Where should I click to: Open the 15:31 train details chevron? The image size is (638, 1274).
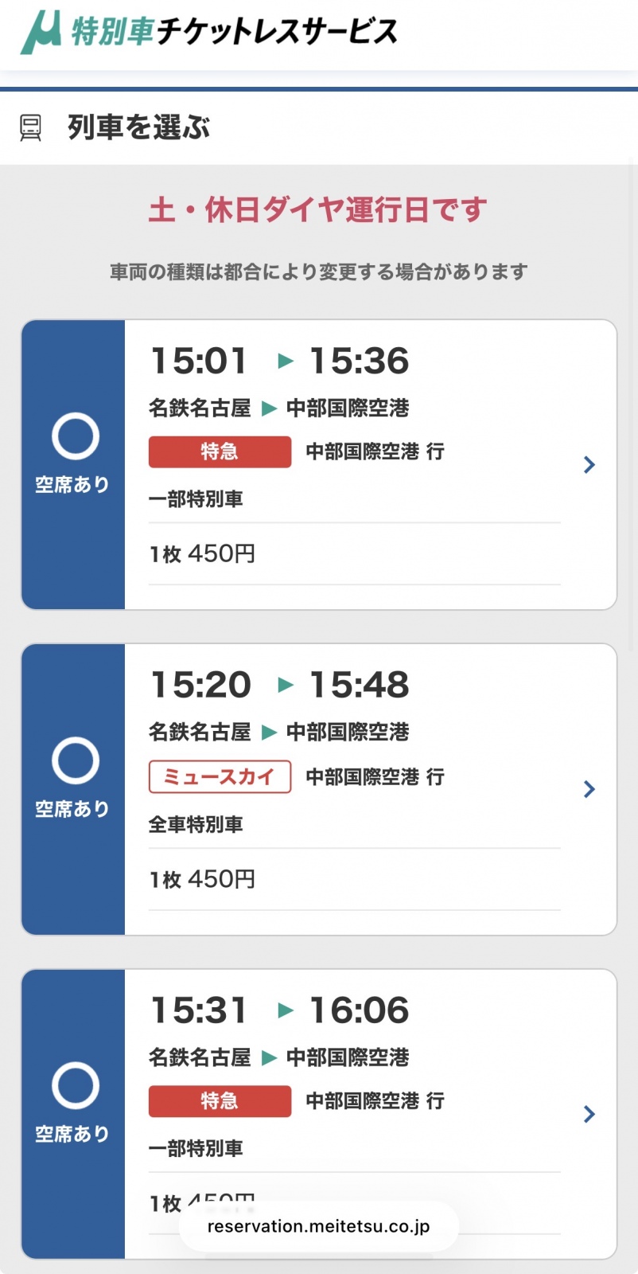(589, 1114)
